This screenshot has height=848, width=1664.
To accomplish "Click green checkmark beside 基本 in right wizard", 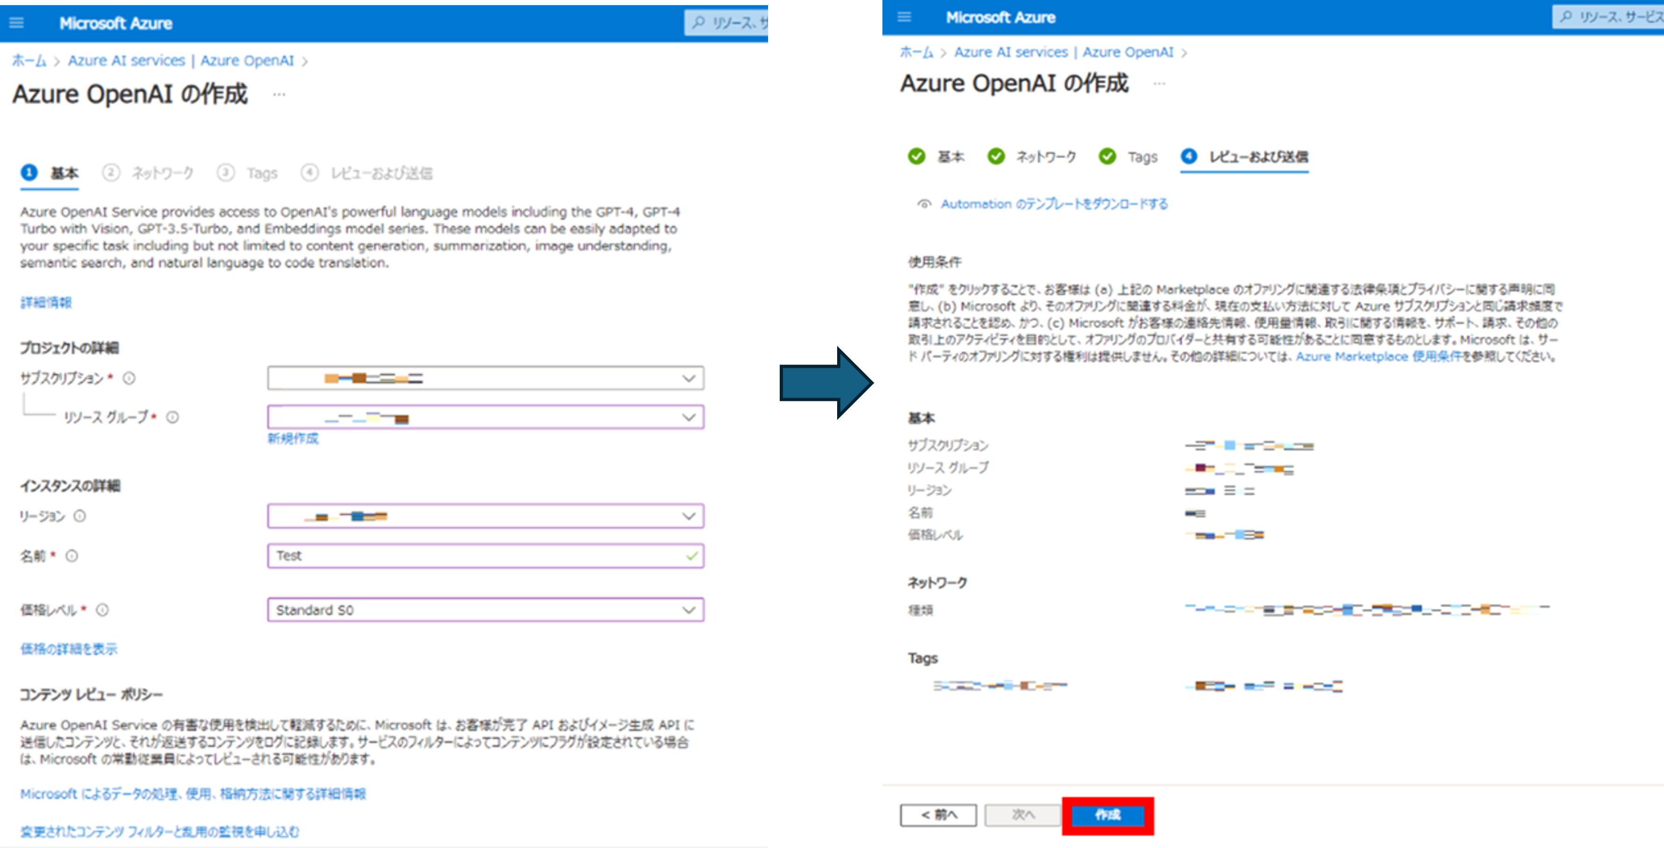I will click(916, 156).
